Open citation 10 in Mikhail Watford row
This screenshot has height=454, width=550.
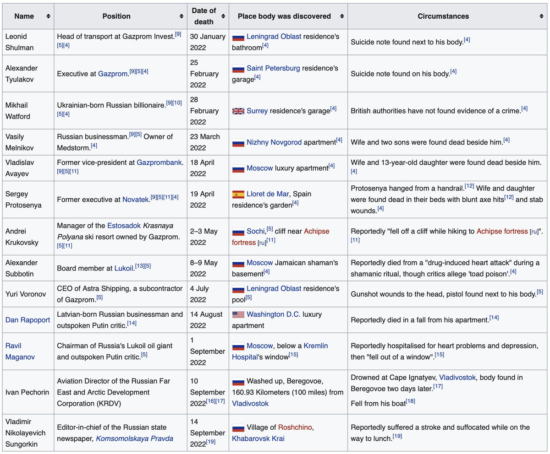177,103
